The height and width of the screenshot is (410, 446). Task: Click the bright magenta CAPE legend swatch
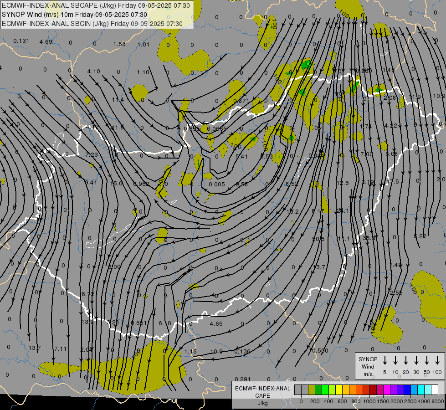point(387,389)
